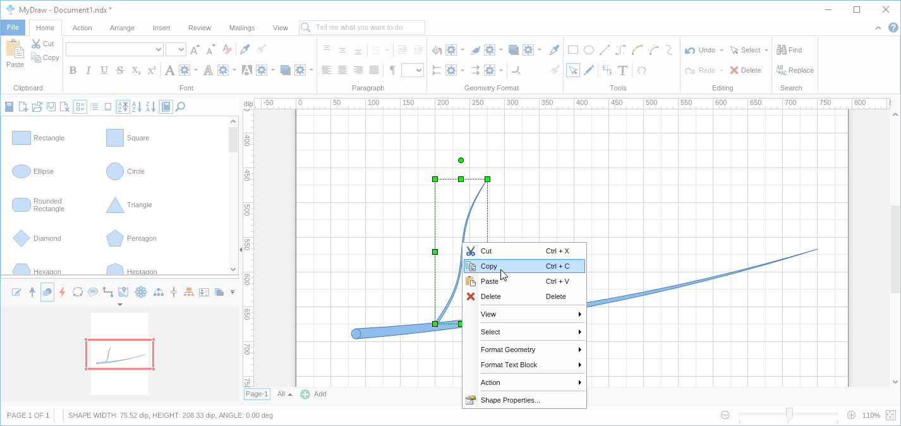This screenshot has height=426, width=901.
Task: Collapse the ribbon with the up chevron
Action: 878,28
